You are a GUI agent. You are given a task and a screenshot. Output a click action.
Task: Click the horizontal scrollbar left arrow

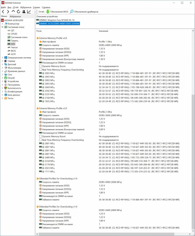pyautogui.click(x=37, y=234)
